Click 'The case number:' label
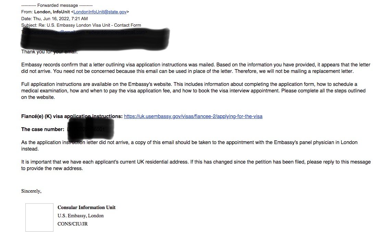Screen dimensions: 379x232 point(42,129)
